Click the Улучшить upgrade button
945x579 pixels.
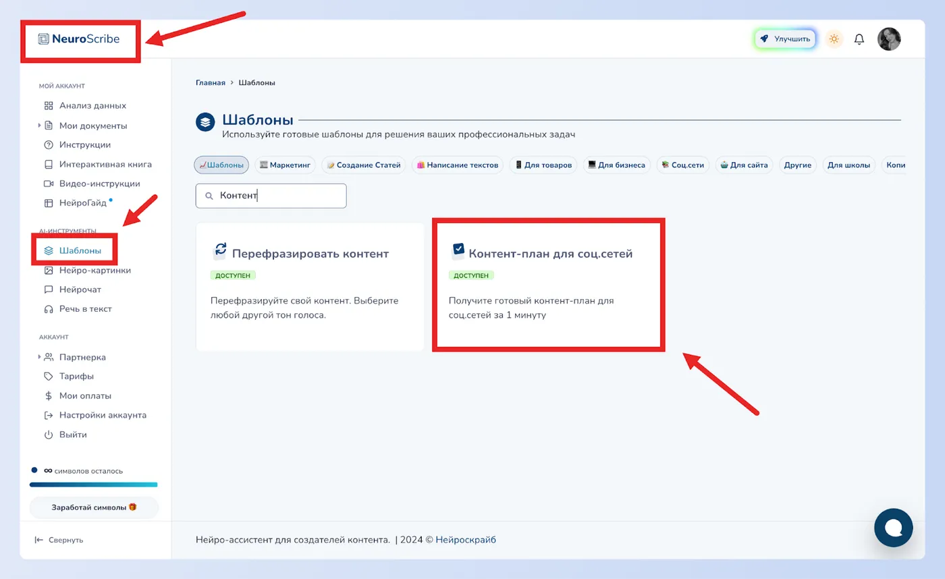click(784, 39)
